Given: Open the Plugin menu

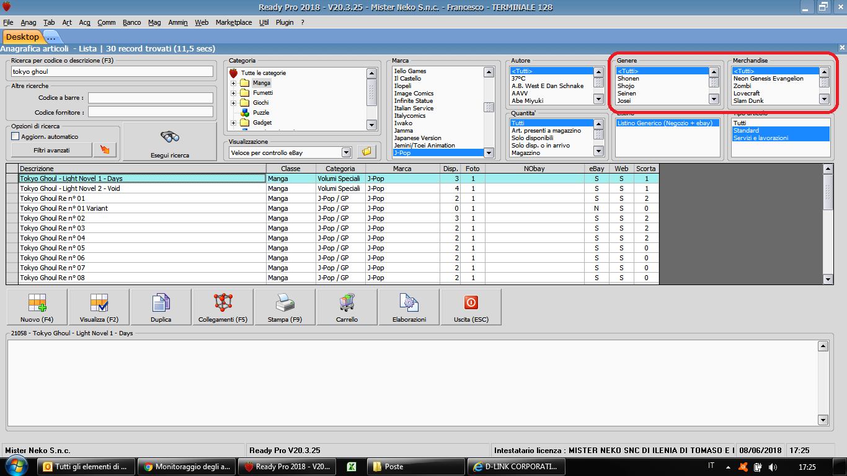Looking at the screenshot, I should click(285, 22).
